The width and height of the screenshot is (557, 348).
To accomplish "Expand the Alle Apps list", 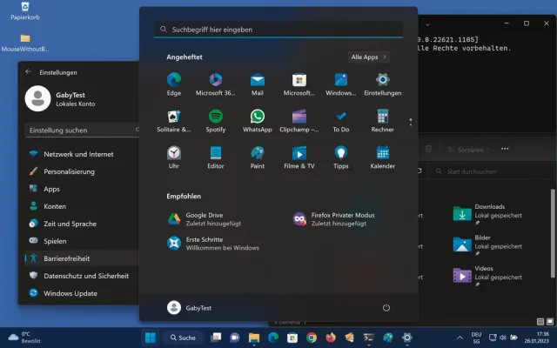I will pyautogui.click(x=369, y=57).
